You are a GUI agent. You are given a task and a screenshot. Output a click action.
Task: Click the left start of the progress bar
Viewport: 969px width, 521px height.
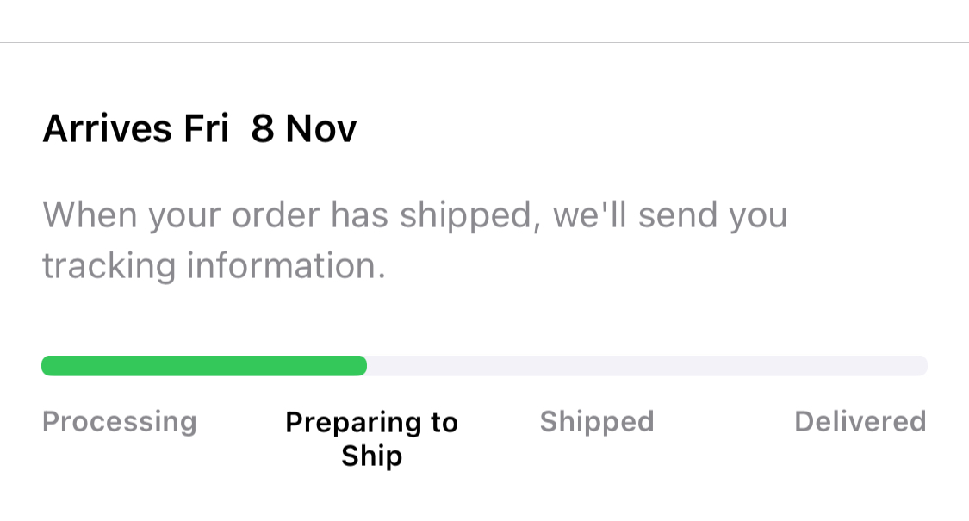[x=48, y=366]
